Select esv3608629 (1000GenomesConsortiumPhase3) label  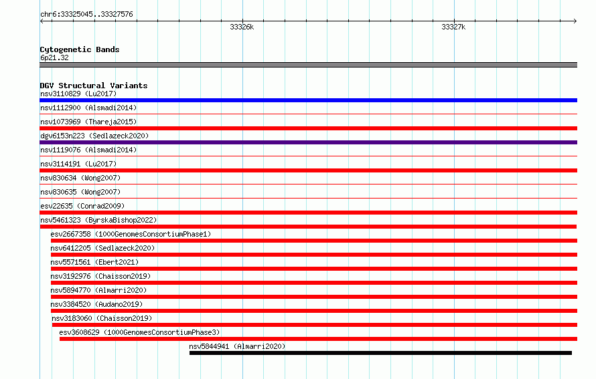tap(139, 332)
